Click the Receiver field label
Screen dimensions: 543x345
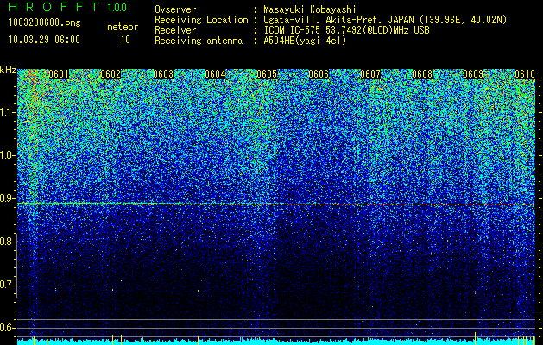(x=175, y=30)
